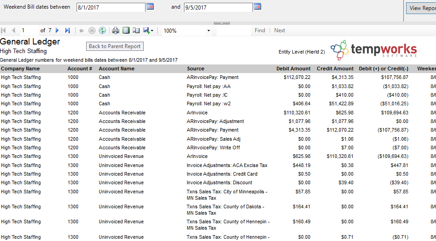The image size is (436, 241).
Task: Click the start date field 8/1/2017
Action: coord(111,8)
